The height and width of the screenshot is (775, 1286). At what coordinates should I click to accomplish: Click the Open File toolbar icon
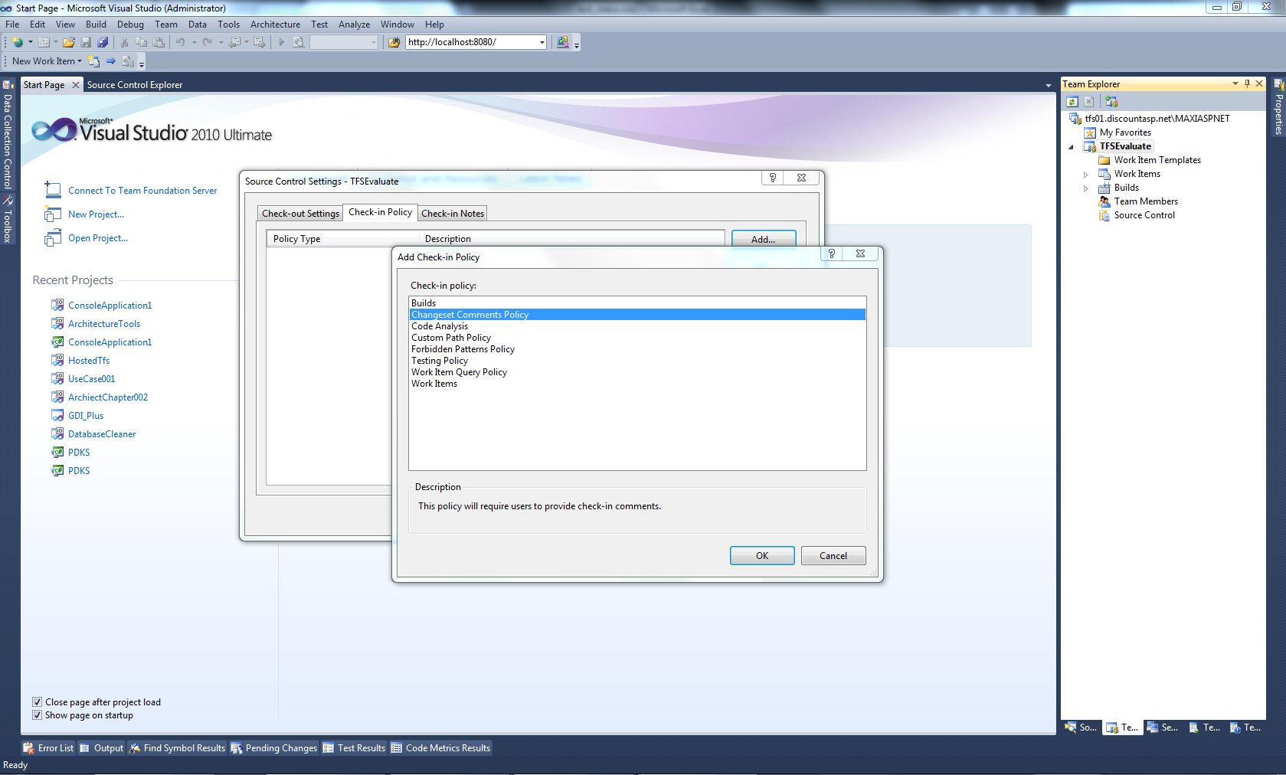[x=69, y=42]
